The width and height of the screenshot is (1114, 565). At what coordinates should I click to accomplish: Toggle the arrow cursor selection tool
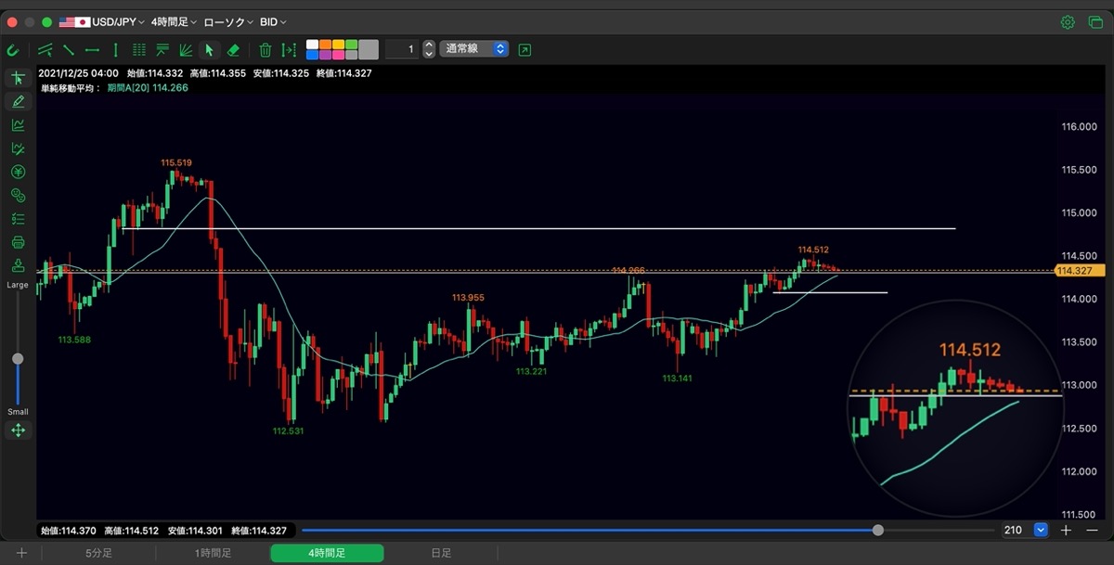(209, 50)
